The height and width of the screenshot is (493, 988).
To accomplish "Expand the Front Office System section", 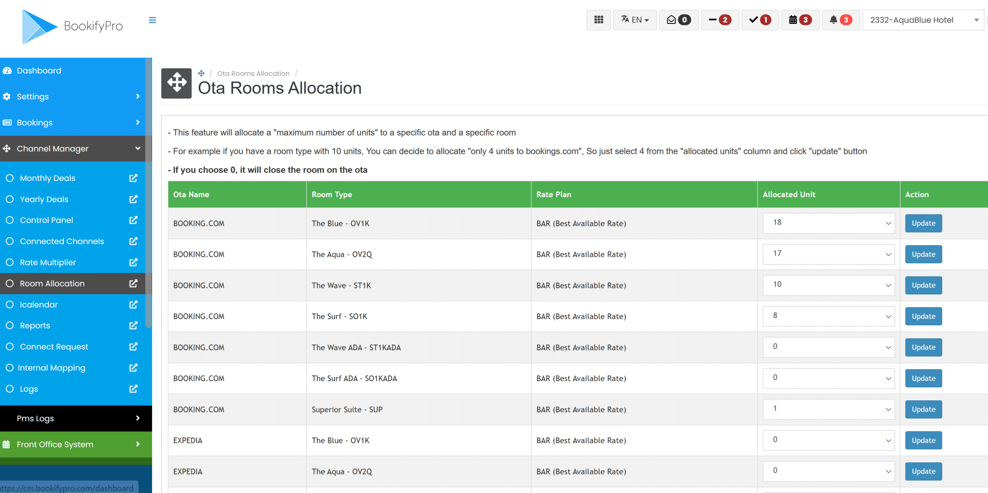I will point(55,444).
